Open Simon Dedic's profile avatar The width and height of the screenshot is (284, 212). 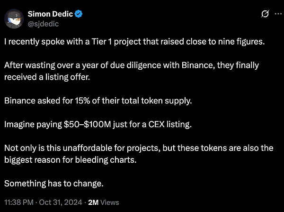click(14, 19)
